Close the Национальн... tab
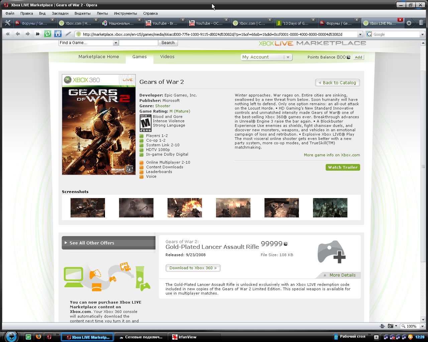Screen dimensions: 428x342 [139, 20]
